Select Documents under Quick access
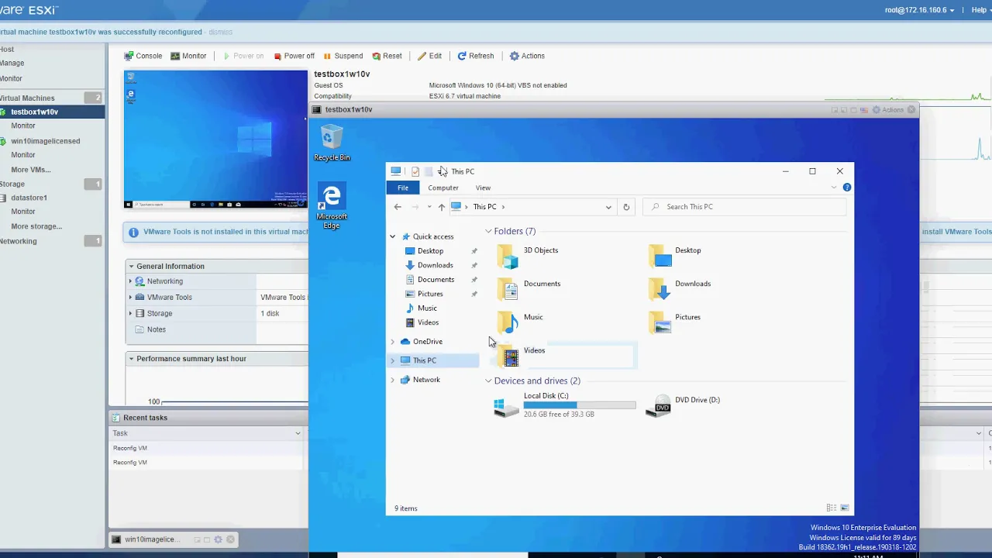This screenshot has height=558, width=992. coord(436,280)
